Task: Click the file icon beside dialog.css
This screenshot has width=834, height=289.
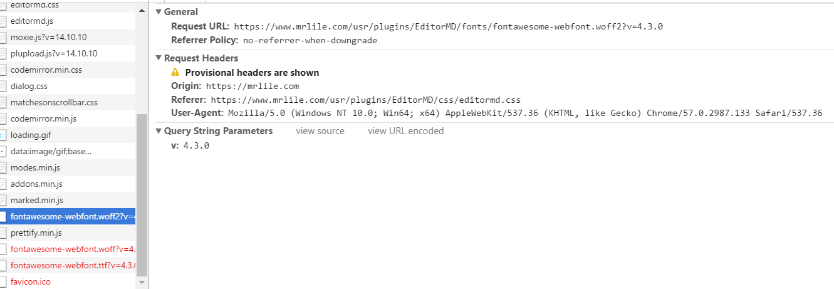Action: pos(3,87)
